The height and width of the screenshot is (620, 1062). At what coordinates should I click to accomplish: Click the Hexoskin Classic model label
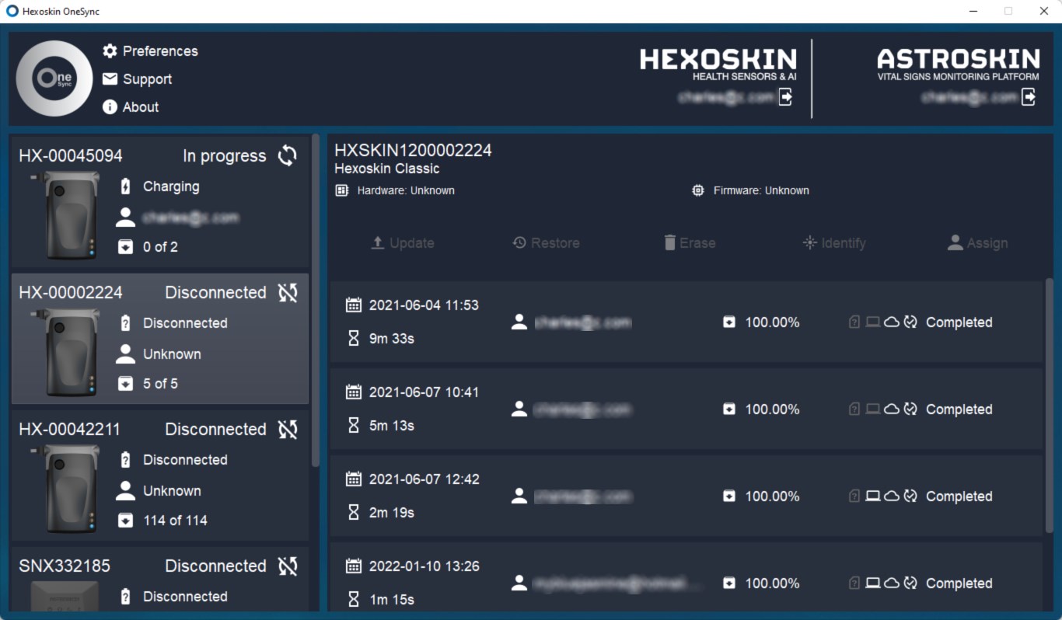click(386, 169)
